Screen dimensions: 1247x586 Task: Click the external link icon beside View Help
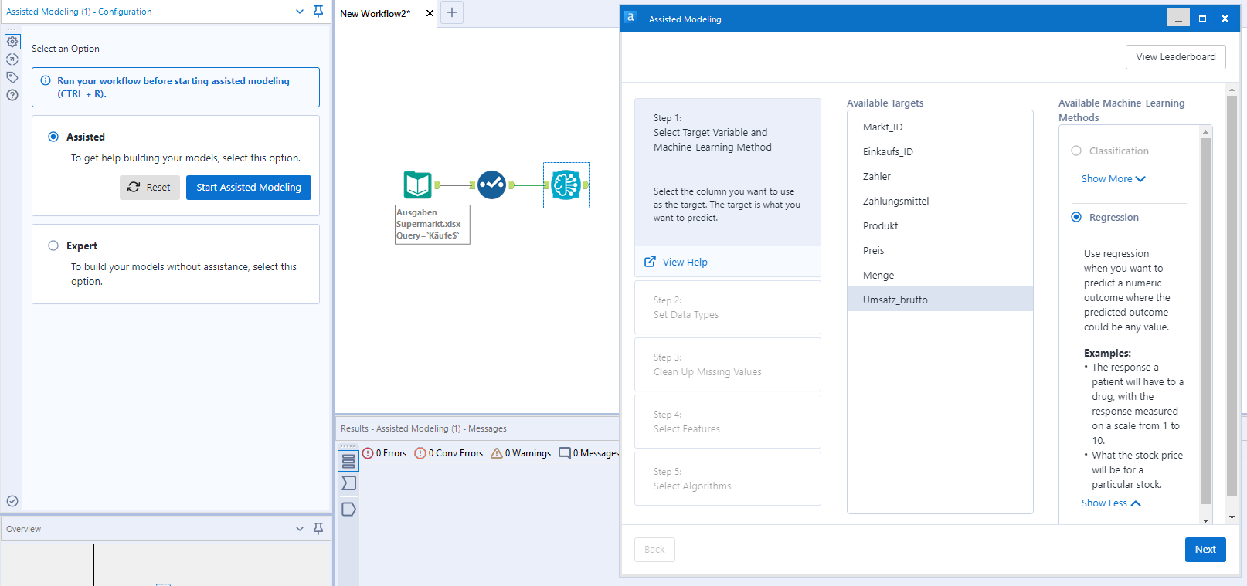coord(651,262)
